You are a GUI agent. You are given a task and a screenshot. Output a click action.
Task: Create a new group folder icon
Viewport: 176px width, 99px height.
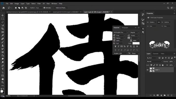click(x=165, y=95)
